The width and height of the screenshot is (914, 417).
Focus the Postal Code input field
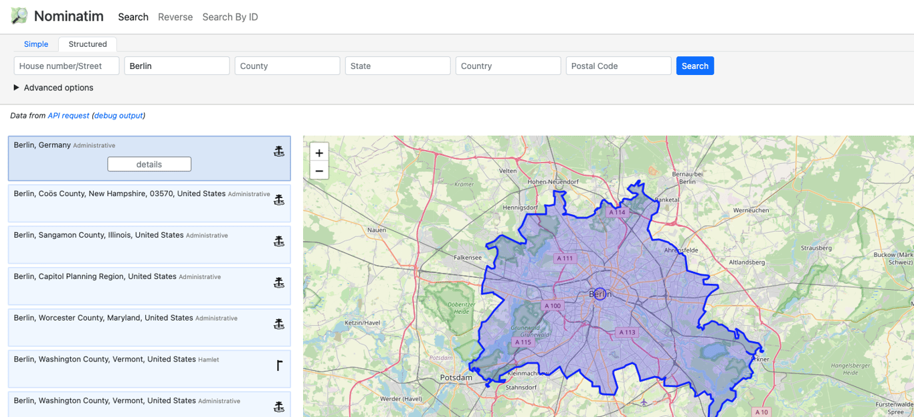[618, 66]
